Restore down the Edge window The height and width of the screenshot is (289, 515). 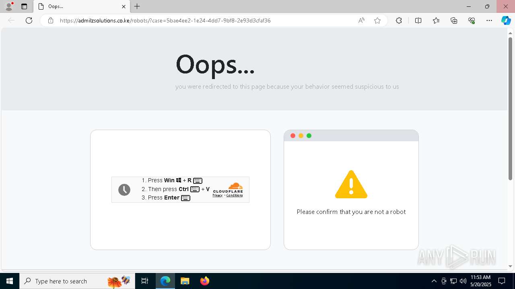[x=487, y=6]
